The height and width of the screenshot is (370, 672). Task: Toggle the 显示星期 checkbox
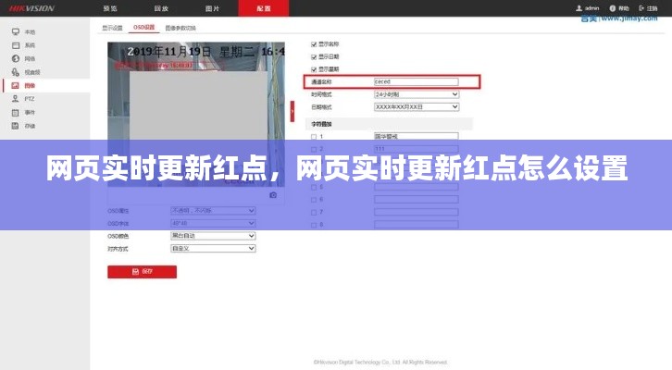tap(314, 68)
